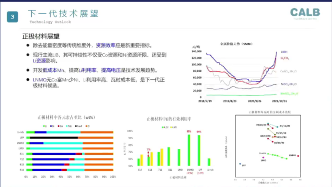Image resolution: width=332 pixels, height=187 pixels.
Task: Click the Co legend entry
Action: [x=60, y=126]
